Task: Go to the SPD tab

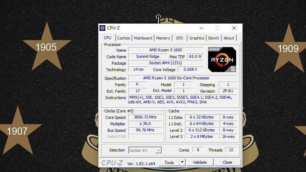Action: pos(179,38)
